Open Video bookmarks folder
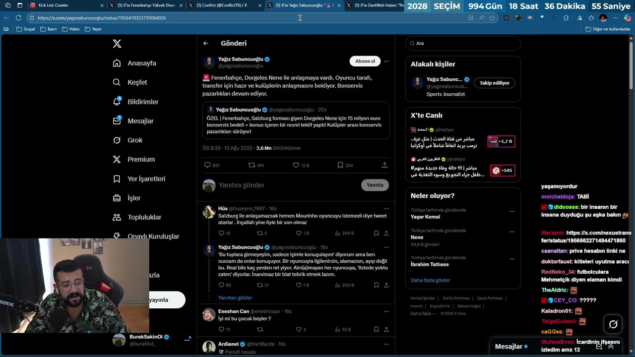This screenshot has height=357, width=635. (70, 29)
